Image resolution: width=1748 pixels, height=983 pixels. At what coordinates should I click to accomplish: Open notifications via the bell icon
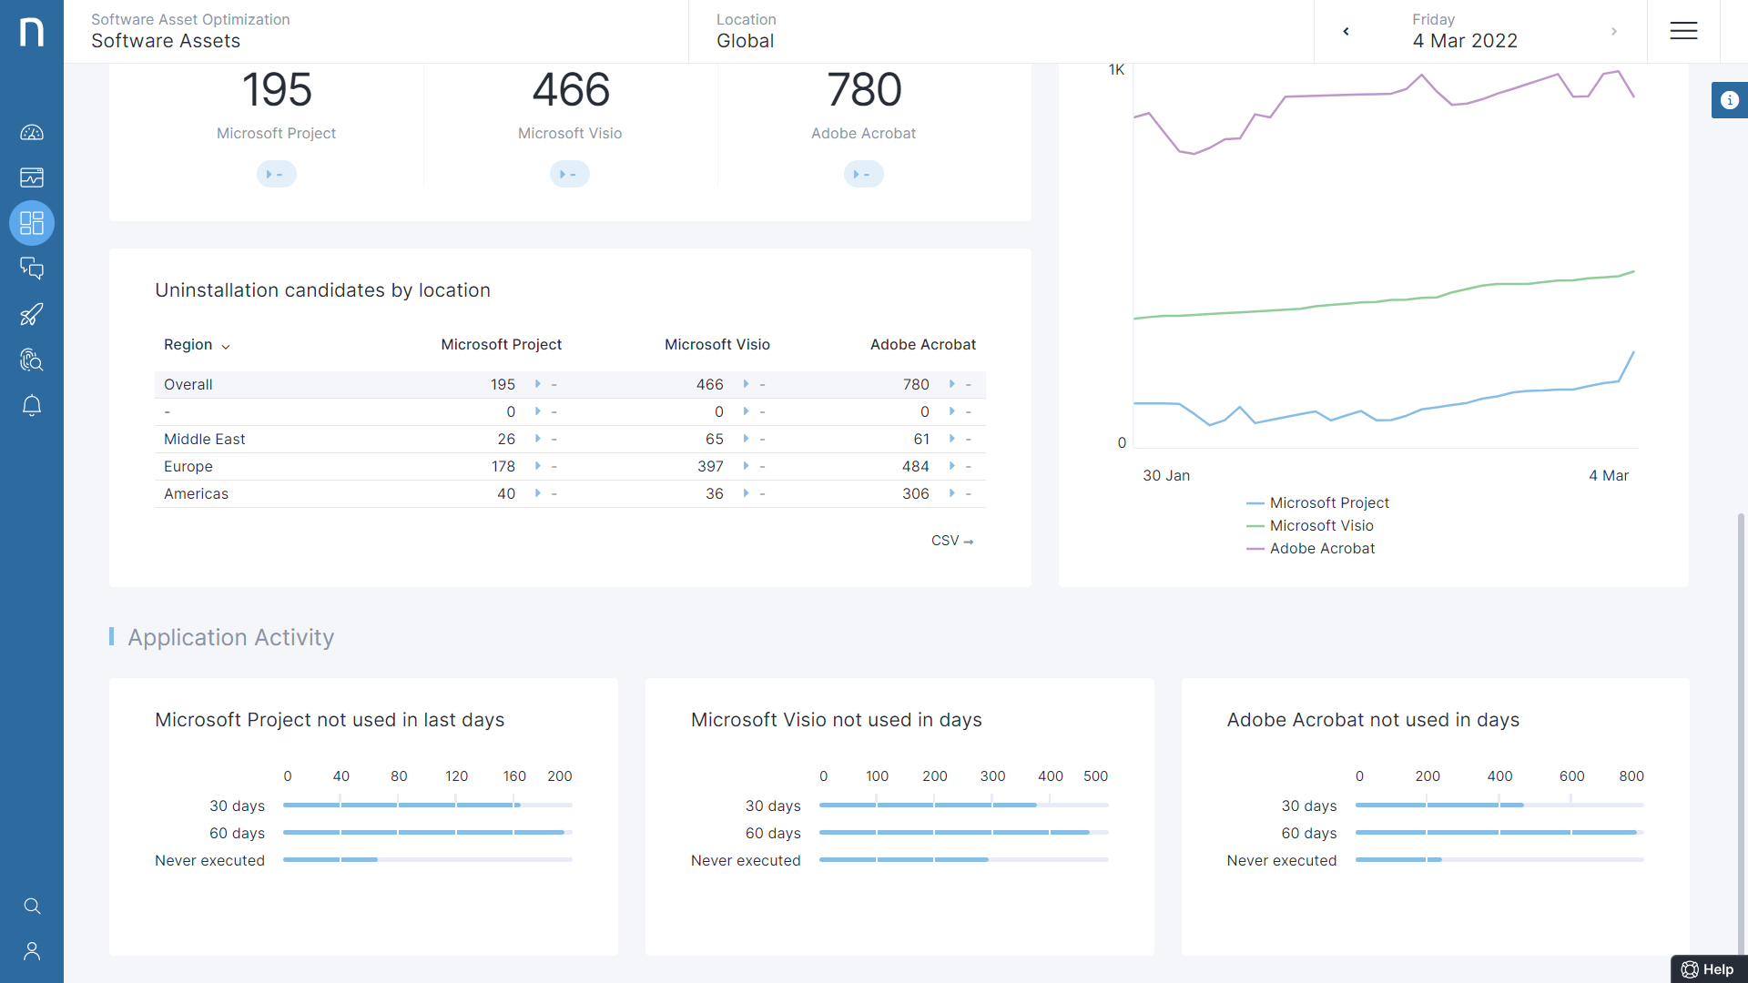32,405
